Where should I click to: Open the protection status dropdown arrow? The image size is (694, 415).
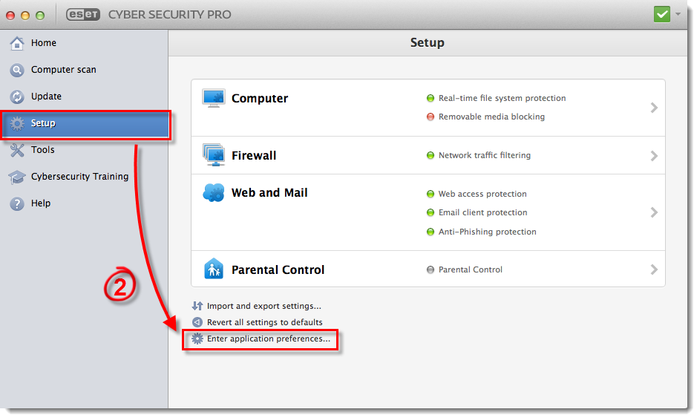tap(678, 14)
